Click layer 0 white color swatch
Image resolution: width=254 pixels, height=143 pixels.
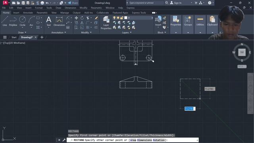pyautogui.click(x=126, y=17)
